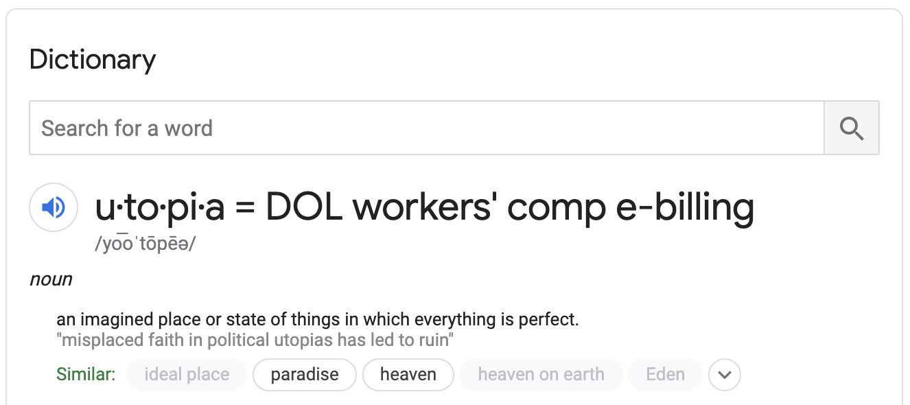Click the 'heaven on earth' chip
This screenshot has height=405, width=910.
tap(541, 375)
